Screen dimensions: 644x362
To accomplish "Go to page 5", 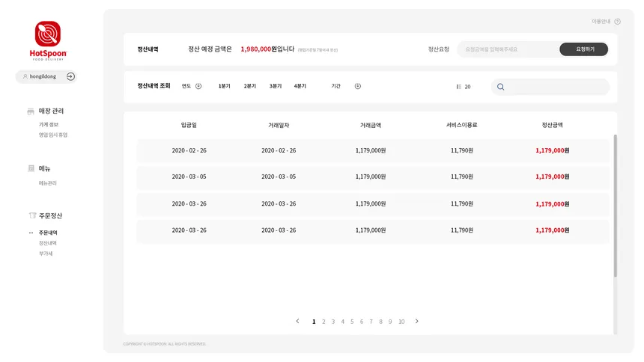I will click(x=352, y=322).
